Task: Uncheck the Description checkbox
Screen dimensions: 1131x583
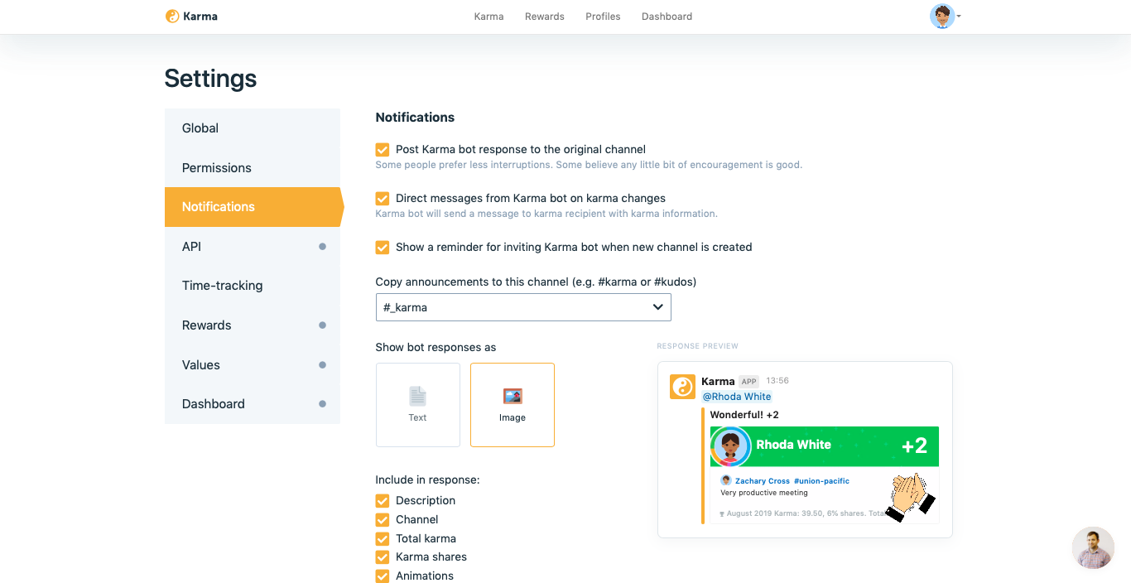Action: point(383,501)
